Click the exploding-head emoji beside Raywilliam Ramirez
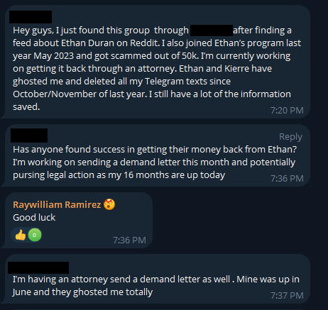This screenshot has width=328, height=310. [x=109, y=204]
